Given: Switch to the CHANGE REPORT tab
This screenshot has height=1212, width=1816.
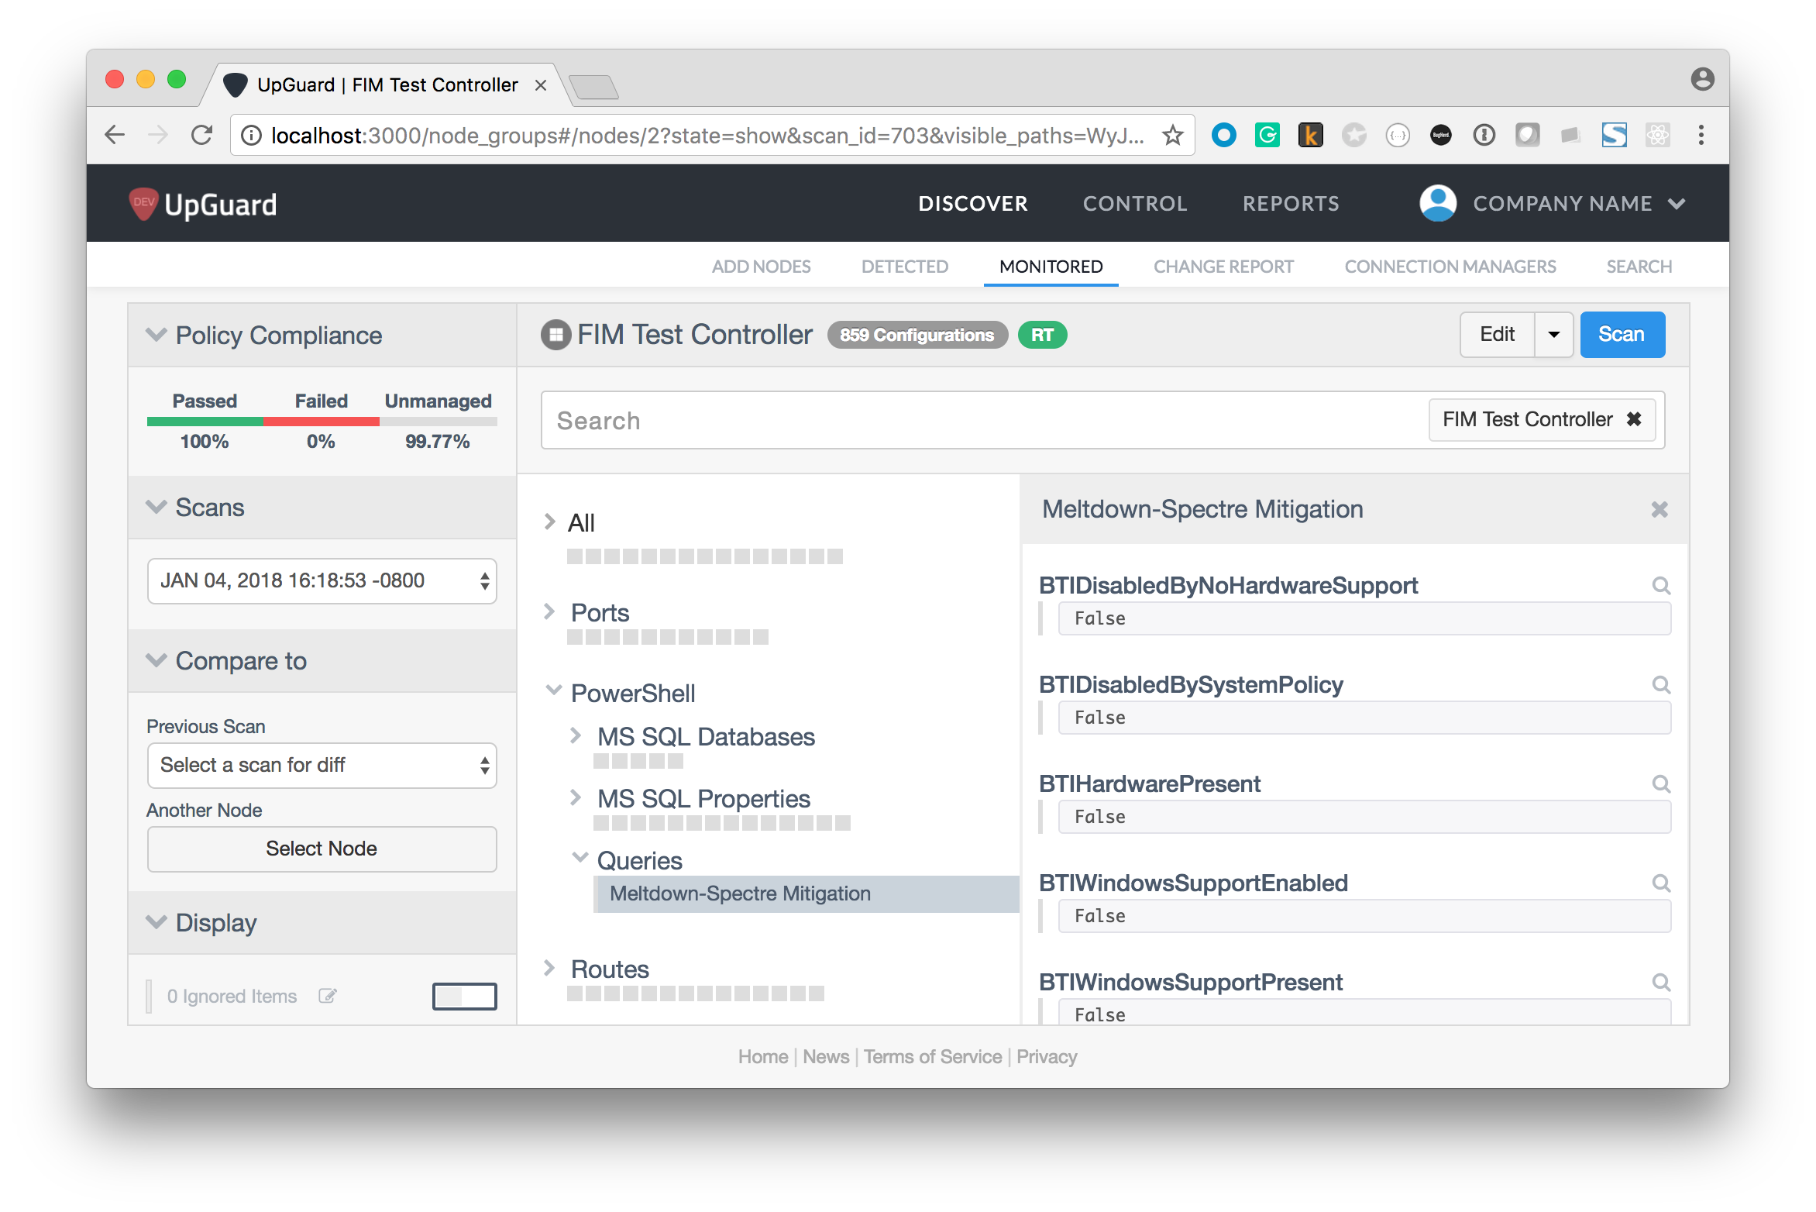Looking at the screenshot, I should click(1224, 267).
